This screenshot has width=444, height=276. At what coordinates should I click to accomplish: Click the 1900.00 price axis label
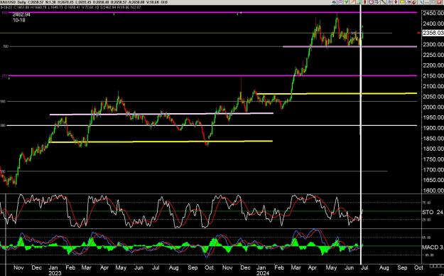point(433,128)
